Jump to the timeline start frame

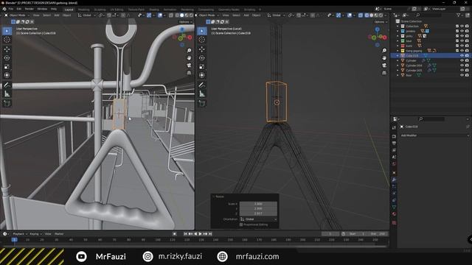coord(185,234)
